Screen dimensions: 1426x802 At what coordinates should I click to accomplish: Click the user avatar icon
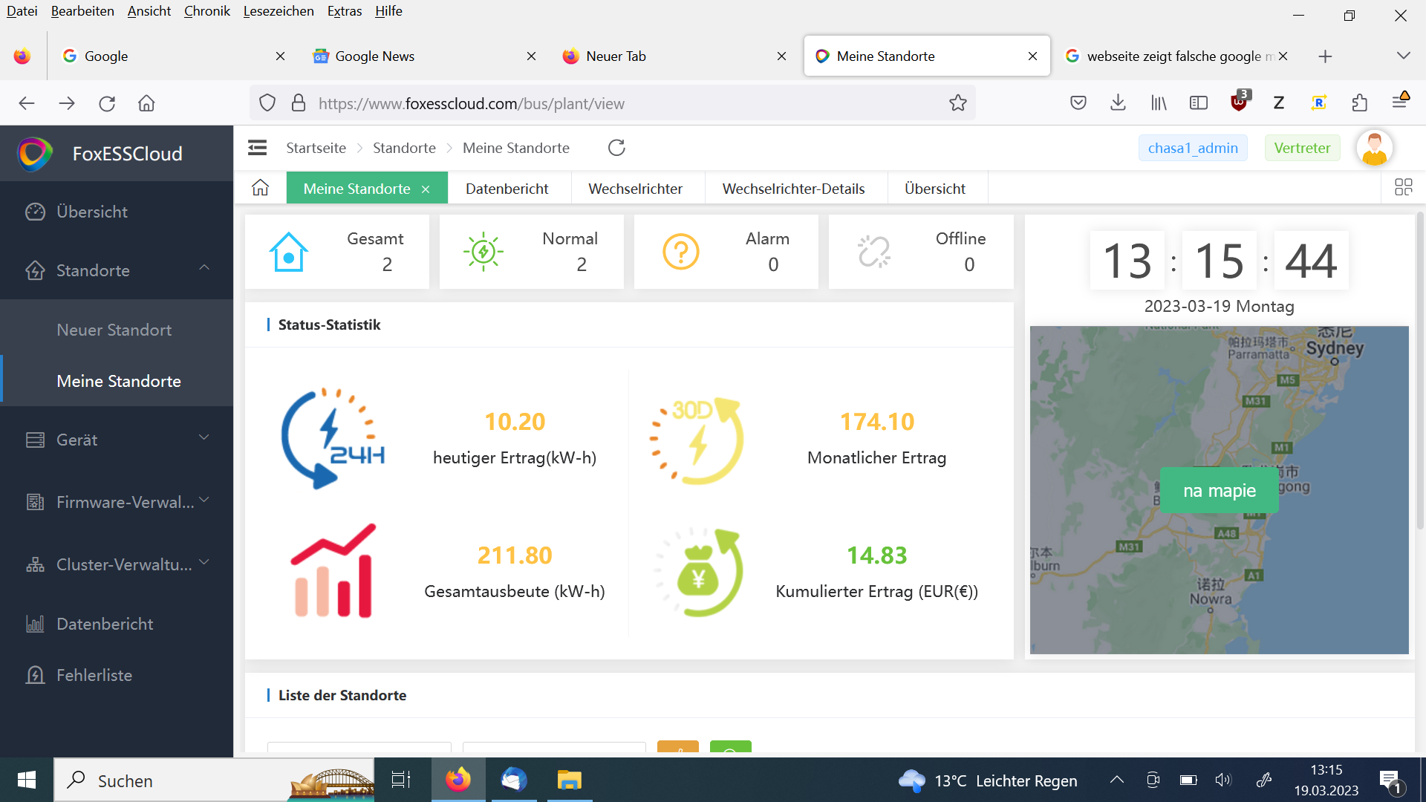(x=1374, y=148)
